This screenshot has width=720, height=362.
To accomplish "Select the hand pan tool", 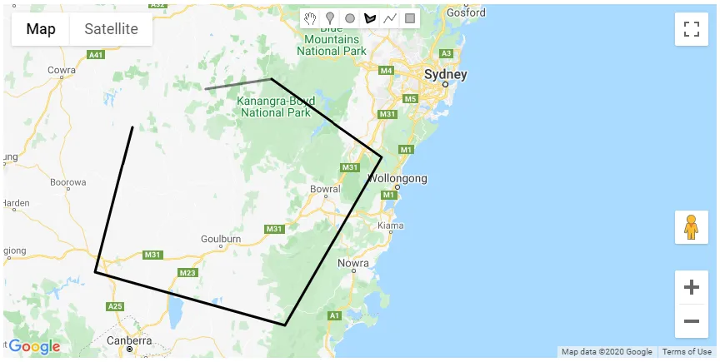I will coord(310,18).
